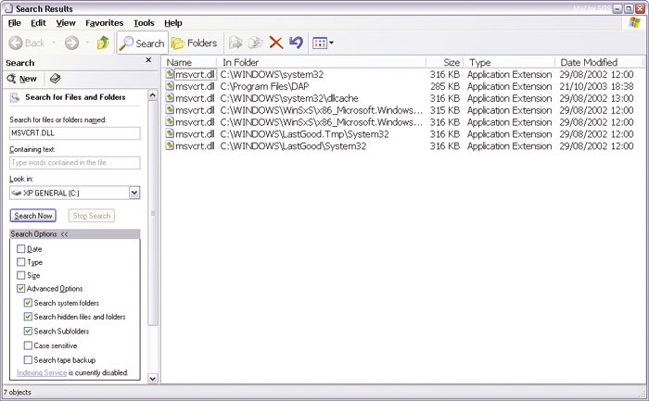This screenshot has height=401, width=649.
Task: Open the Favorites menu
Action: coord(104,23)
